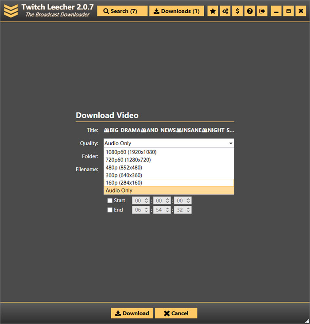The image size is (310, 324).
Task: Close the Twitch Leecher window
Action: click(301, 11)
